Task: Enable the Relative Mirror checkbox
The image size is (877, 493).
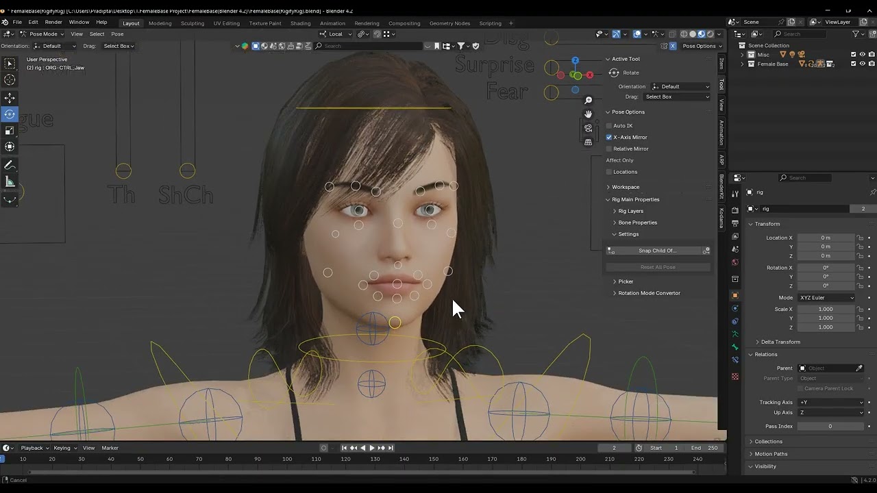Action: pyautogui.click(x=609, y=149)
